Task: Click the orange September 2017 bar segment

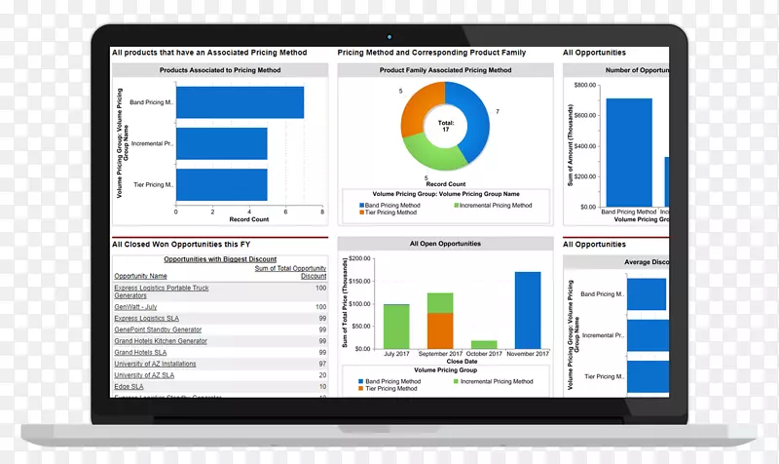Action: point(440,329)
